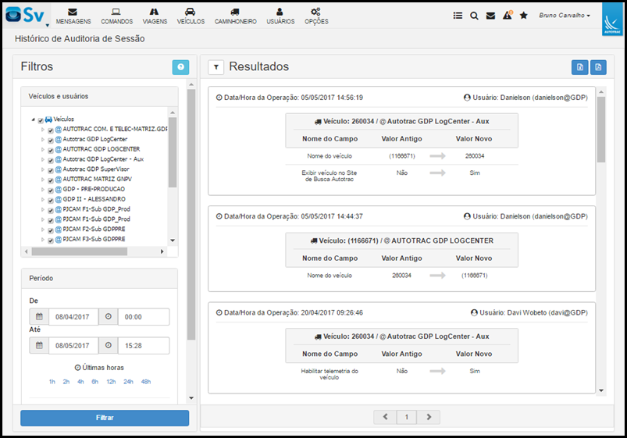Viewport: 627px width, 438px height.
Task: Open the favorites star icon
Action: [x=523, y=16]
